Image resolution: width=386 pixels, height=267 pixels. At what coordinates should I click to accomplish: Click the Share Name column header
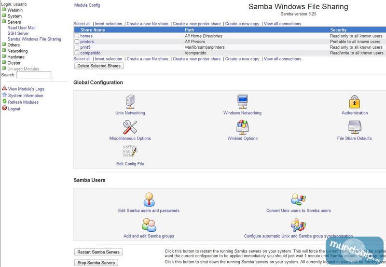pos(93,30)
